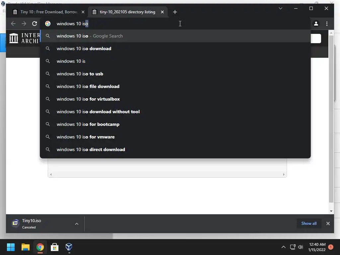Click the Chrome reload page button
Image resolution: width=340 pixels, height=255 pixels.
pyautogui.click(x=35, y=24)
